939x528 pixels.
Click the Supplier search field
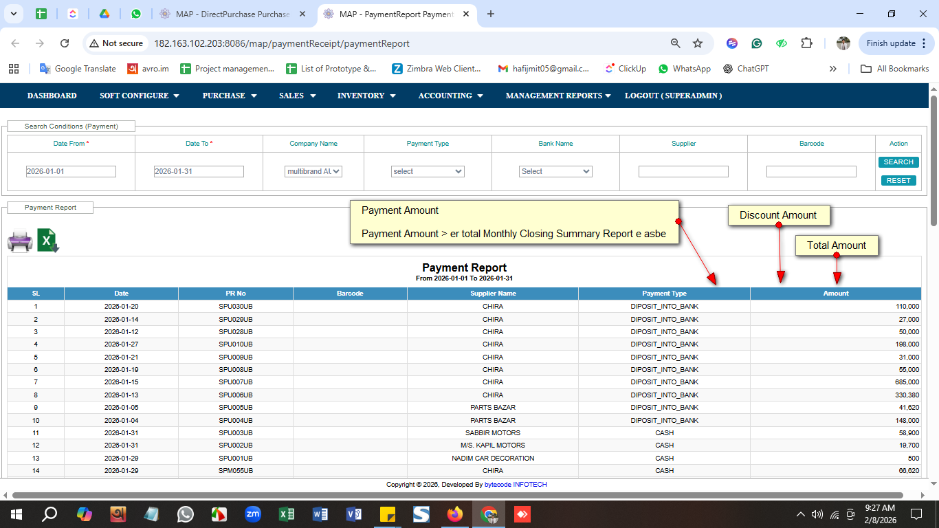(683, 171)
